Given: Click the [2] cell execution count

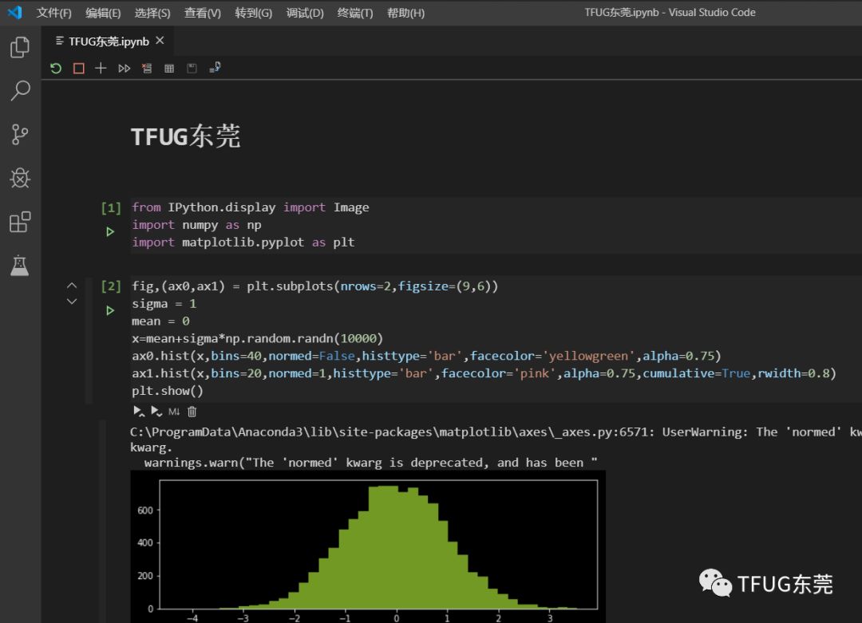Looking at the screenshot, I should coord(111,286).
